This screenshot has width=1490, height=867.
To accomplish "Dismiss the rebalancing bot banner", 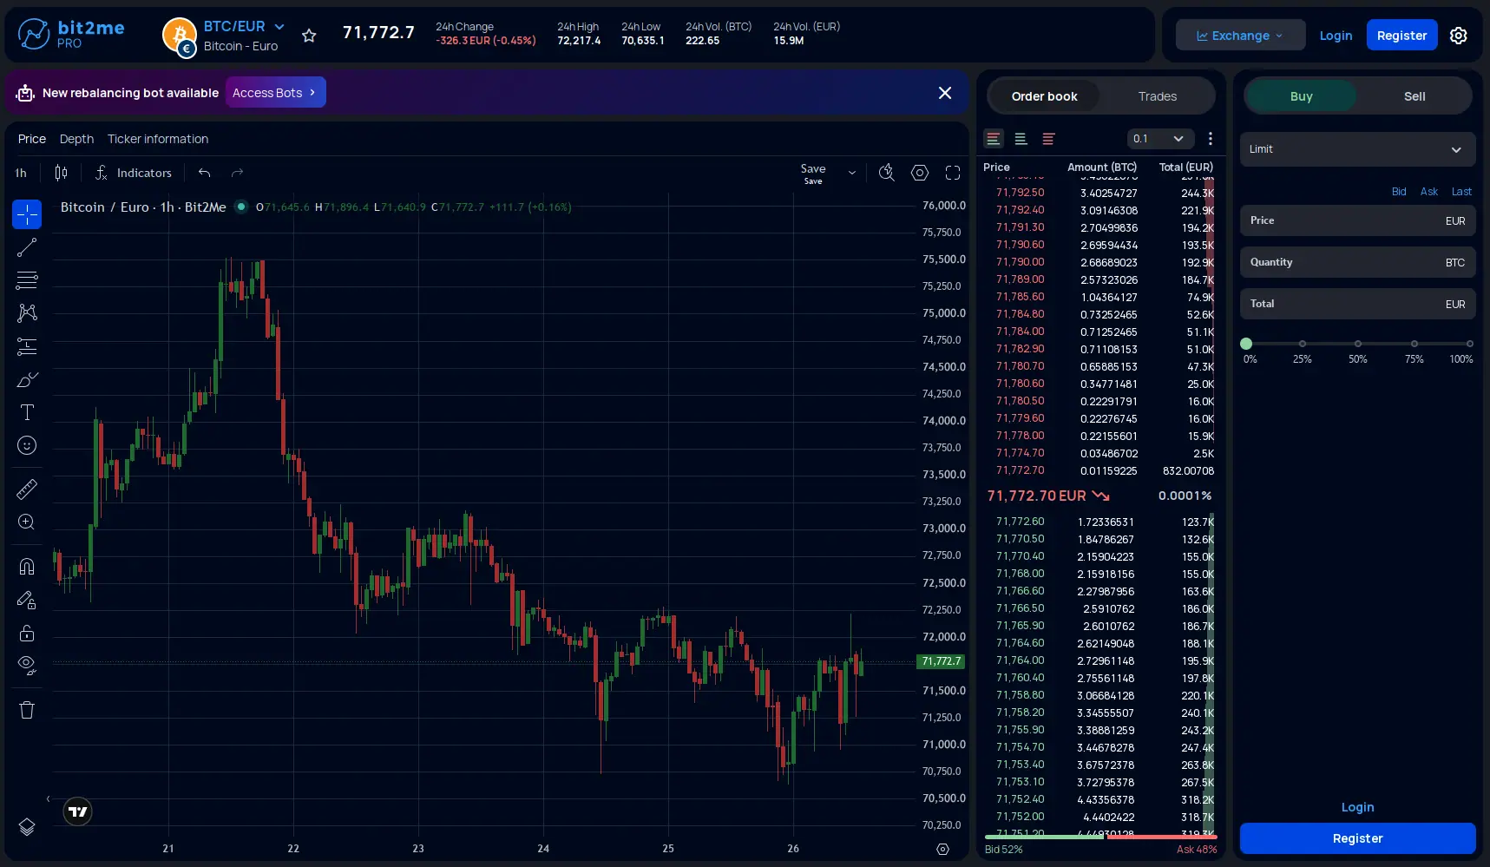I will pos(945,93).
